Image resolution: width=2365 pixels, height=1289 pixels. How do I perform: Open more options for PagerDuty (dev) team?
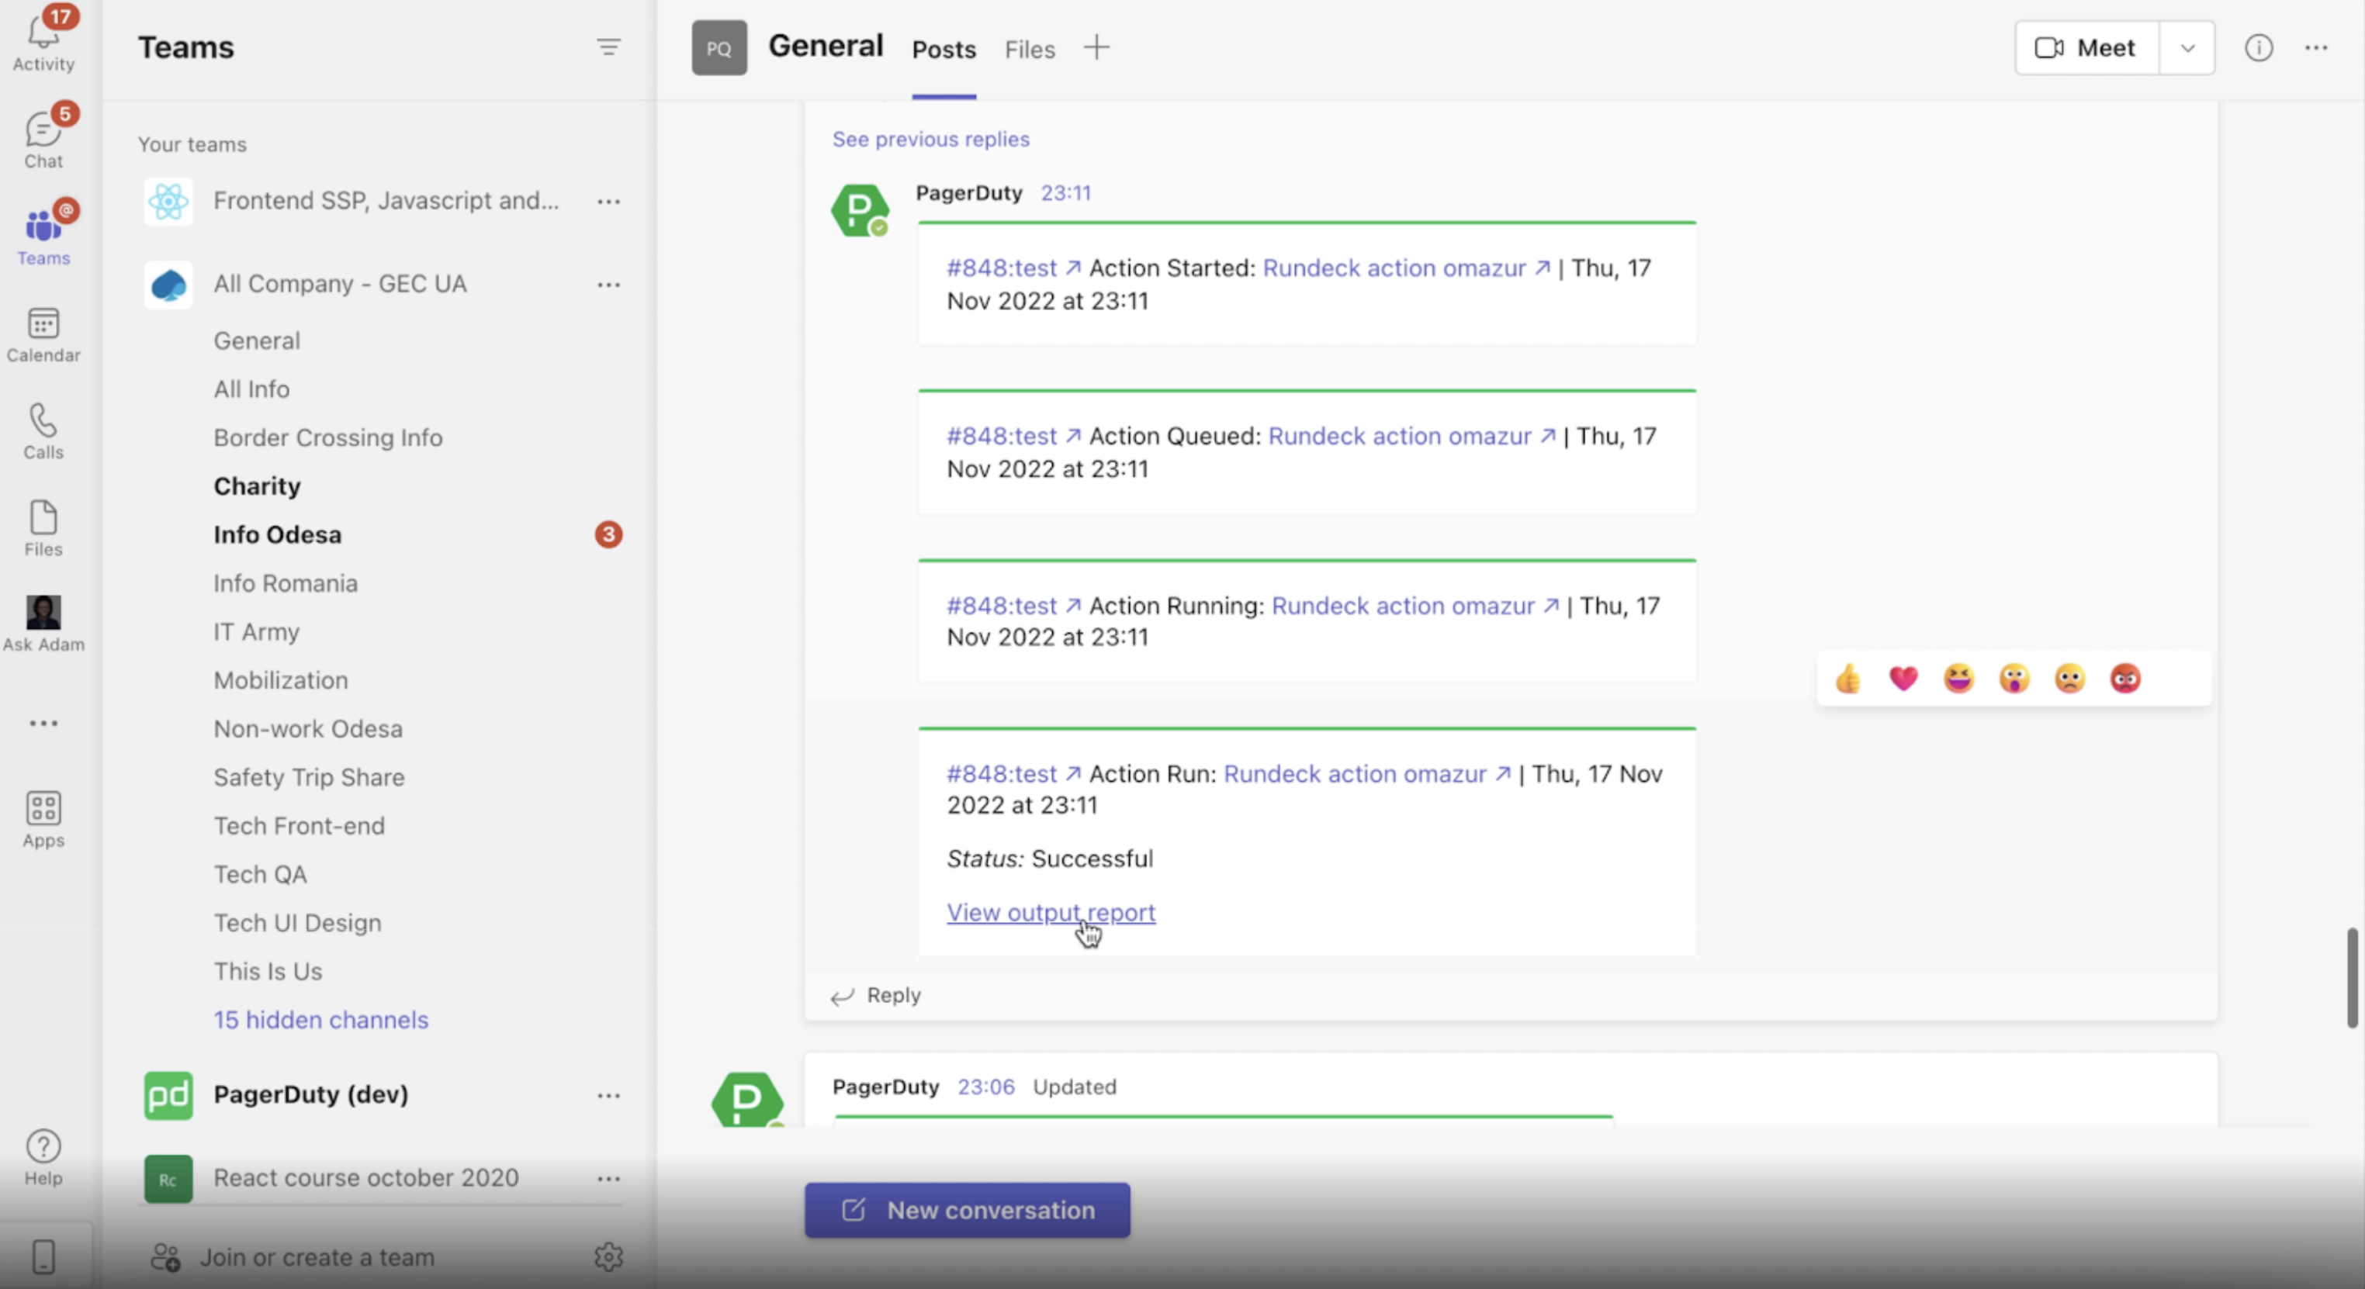tap(608, 1095)
